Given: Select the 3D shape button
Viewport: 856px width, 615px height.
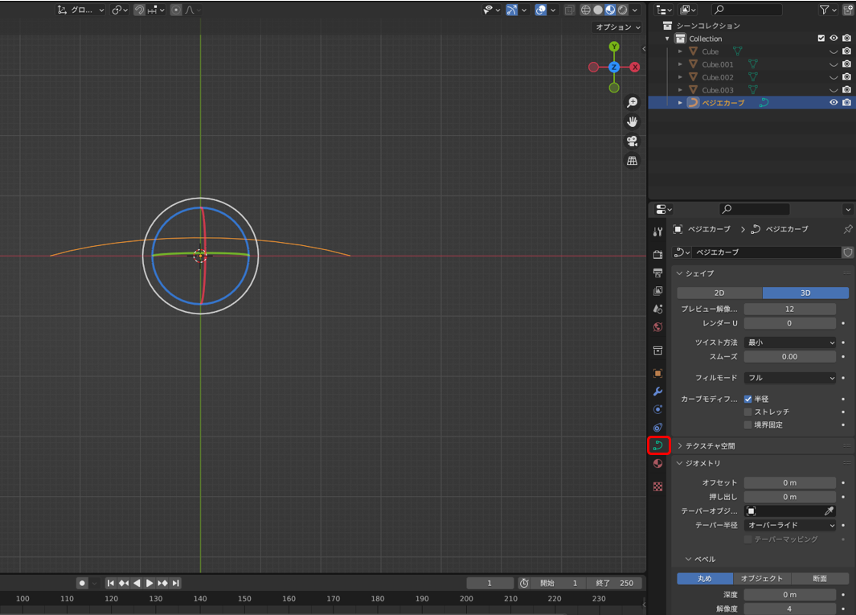Looking at the screenshot, I should [x=806, y=293].
